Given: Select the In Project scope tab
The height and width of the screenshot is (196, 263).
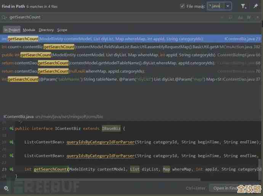Looking at the screenshot, I should click(12, 30).
